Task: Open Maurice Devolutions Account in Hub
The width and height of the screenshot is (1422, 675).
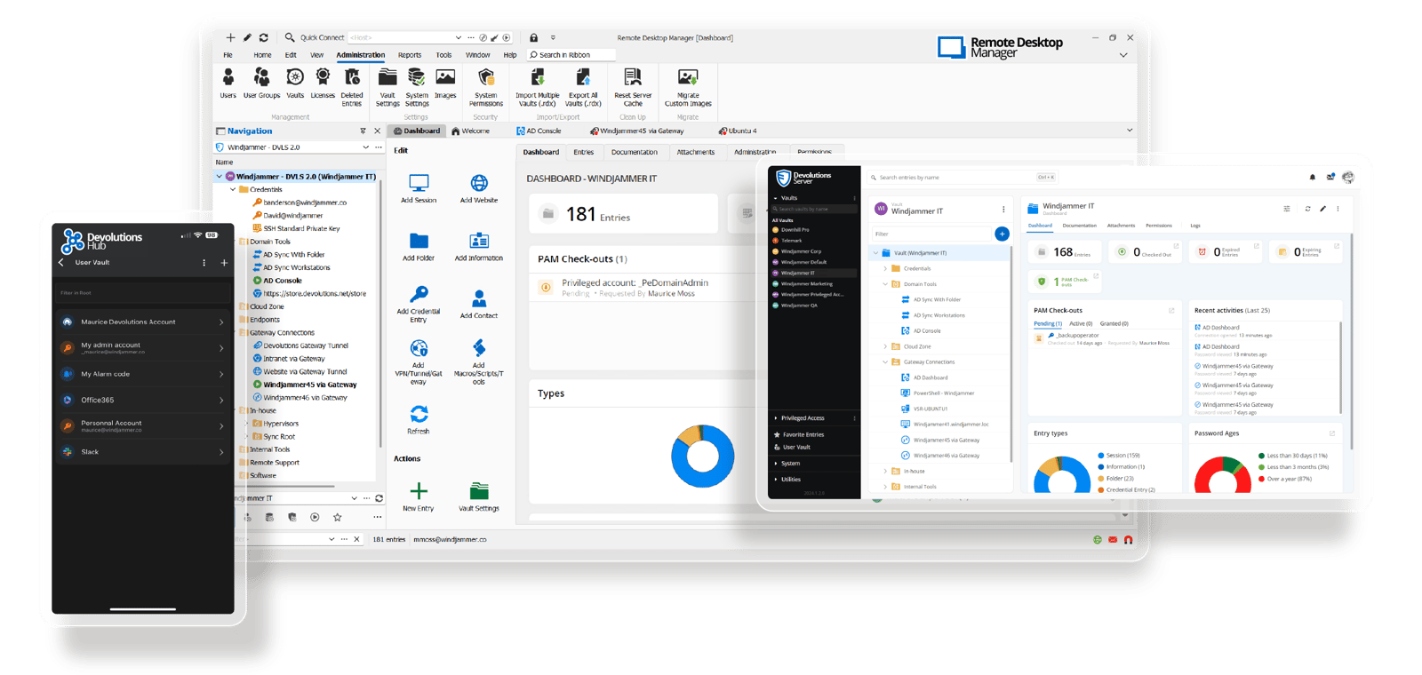Action: (144, 322)
